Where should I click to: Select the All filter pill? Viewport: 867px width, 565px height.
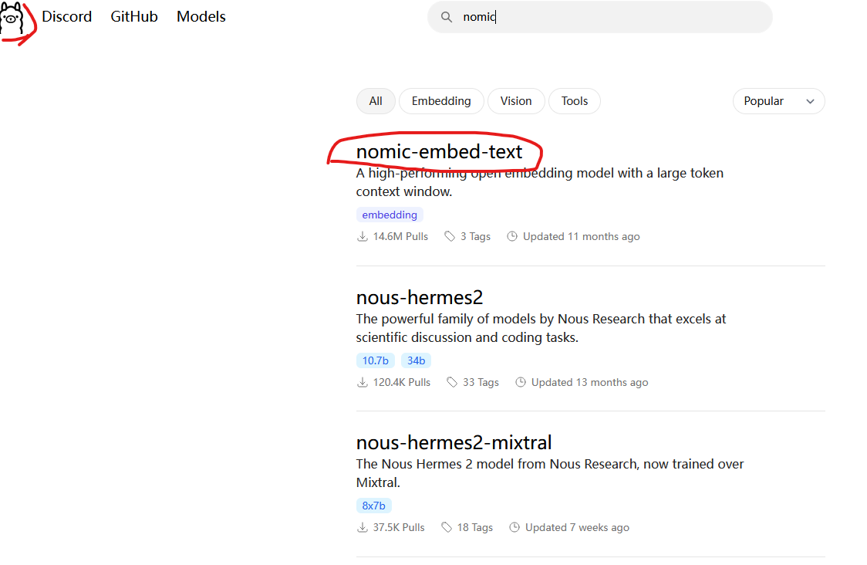[x=376, y=101]
